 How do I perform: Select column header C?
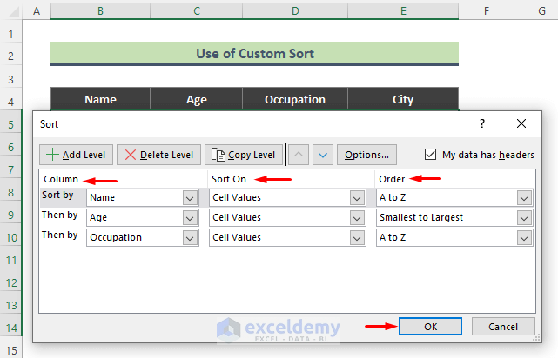(198, 10)
